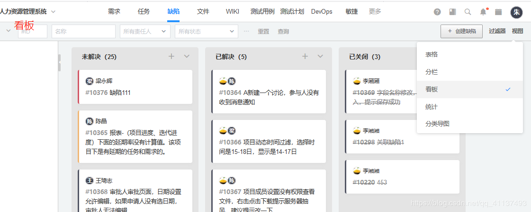Expand the chevron left of ID field
Image resolution: width=531 pixels, height=212 pixels.
(8, 31)
